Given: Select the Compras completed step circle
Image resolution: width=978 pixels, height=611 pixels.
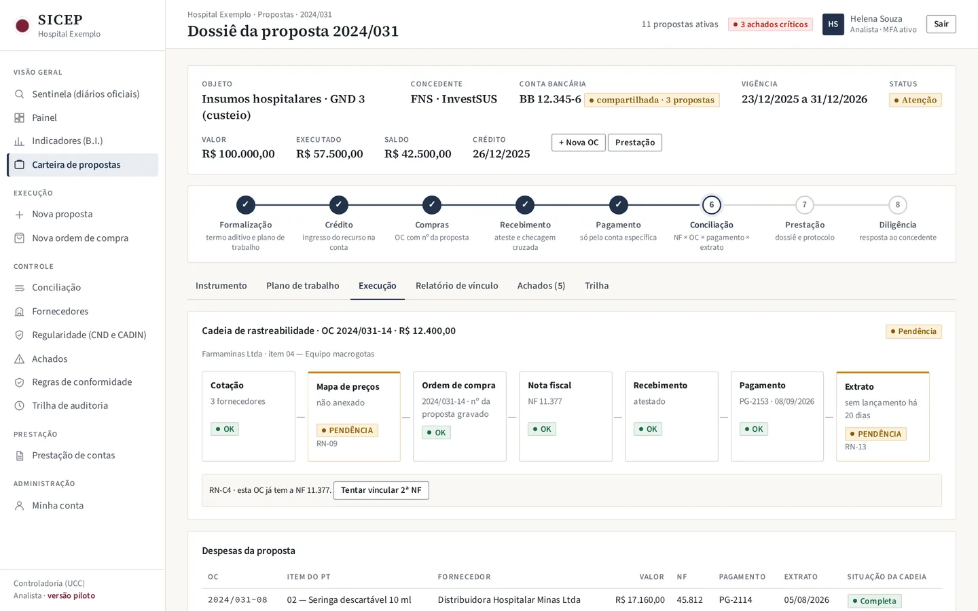Looking at the screenshot, I should coord(432,204).
